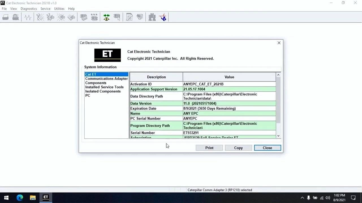This screenshot has width=362, height=203.
Task: Open the Utilities menu
Action: pos(59,9)
